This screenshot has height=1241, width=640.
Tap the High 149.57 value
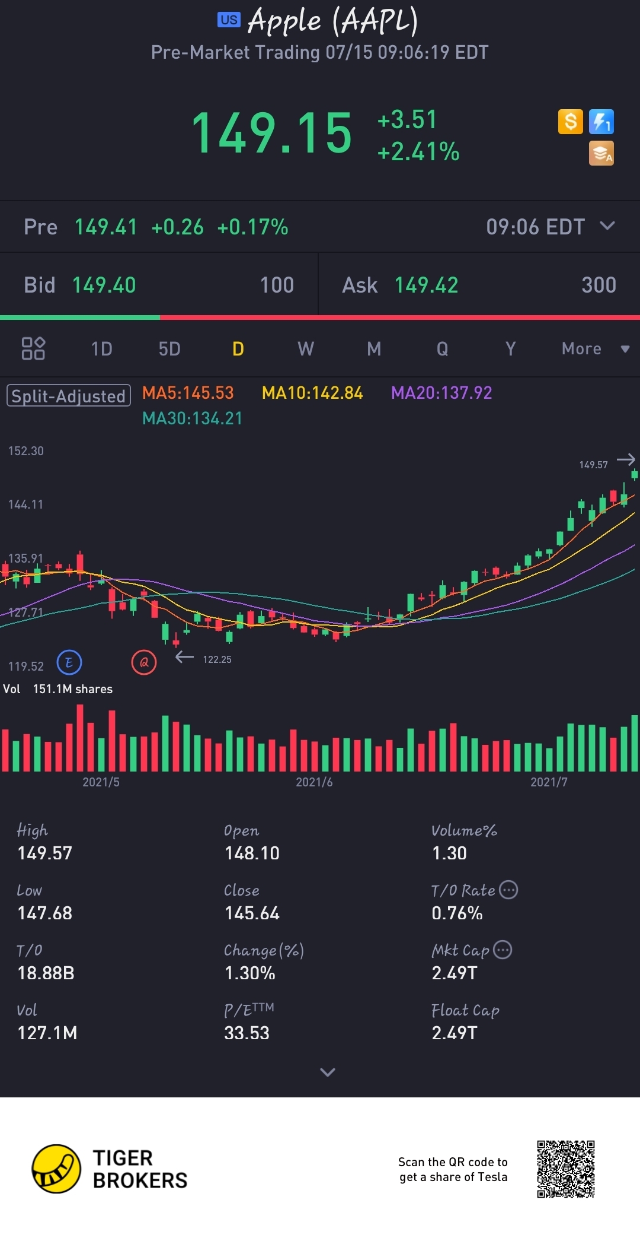[44, 853]
